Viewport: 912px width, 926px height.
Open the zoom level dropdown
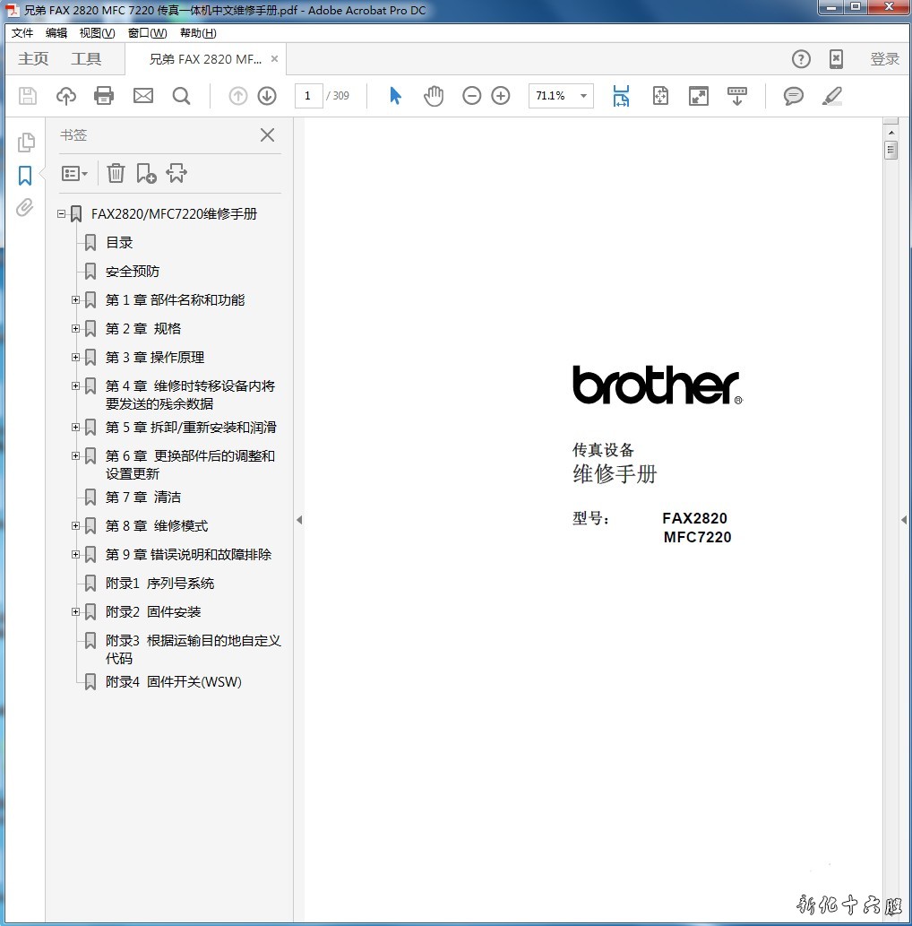[583, 96]
